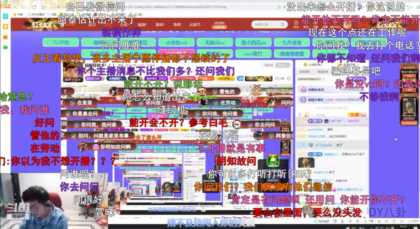
Task: Open the 历史 clock icon in header
Action: point(296,24)
